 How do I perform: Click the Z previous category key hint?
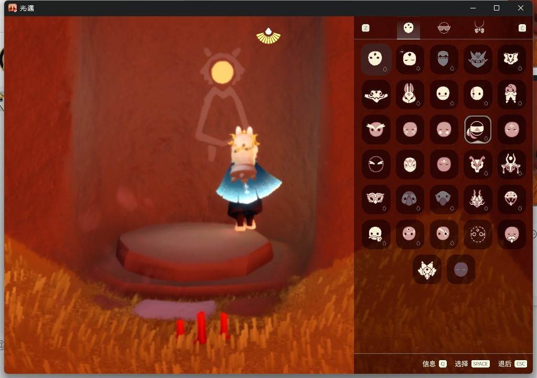point(366,28)
